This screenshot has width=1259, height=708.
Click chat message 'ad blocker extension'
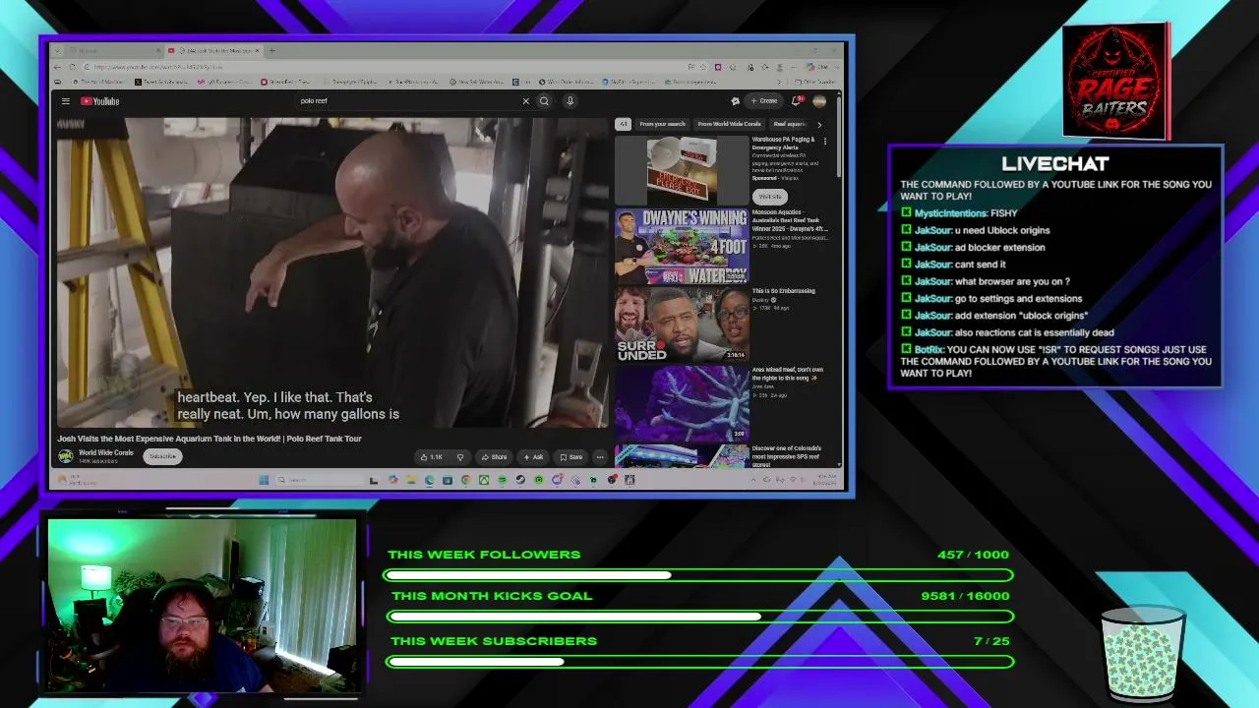999,248
